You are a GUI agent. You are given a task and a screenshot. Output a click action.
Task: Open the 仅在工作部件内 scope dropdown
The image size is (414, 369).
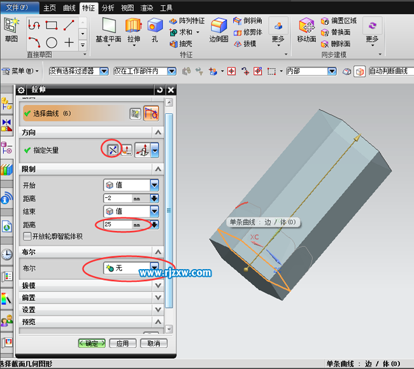click(x=172, y=71)
